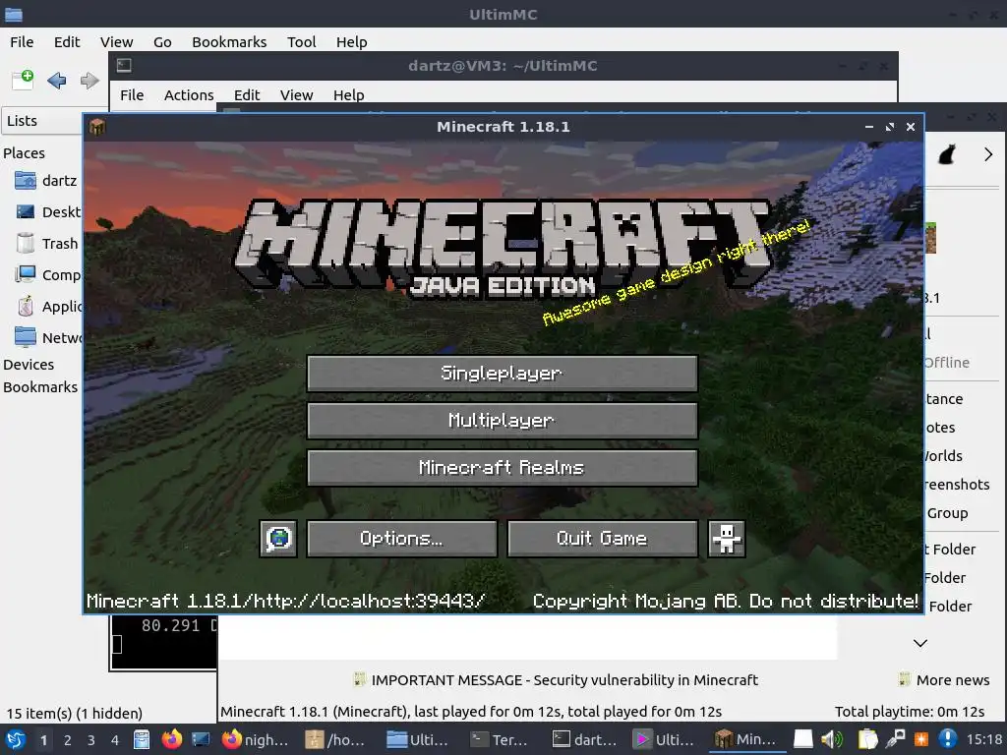Screen dimensions: 1007x755
Task: Click blue exclamation notification tray icon
Action: [947, 739]
